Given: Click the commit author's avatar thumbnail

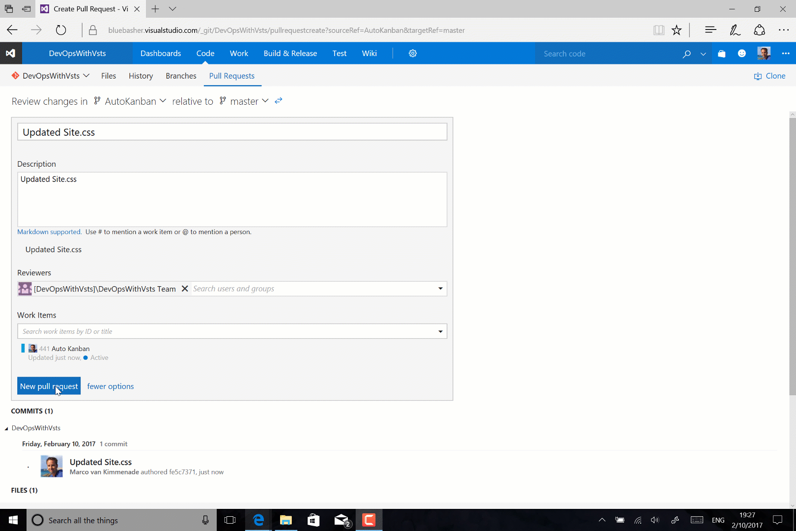Looking at the screenshot, I should tap(52, 466).
